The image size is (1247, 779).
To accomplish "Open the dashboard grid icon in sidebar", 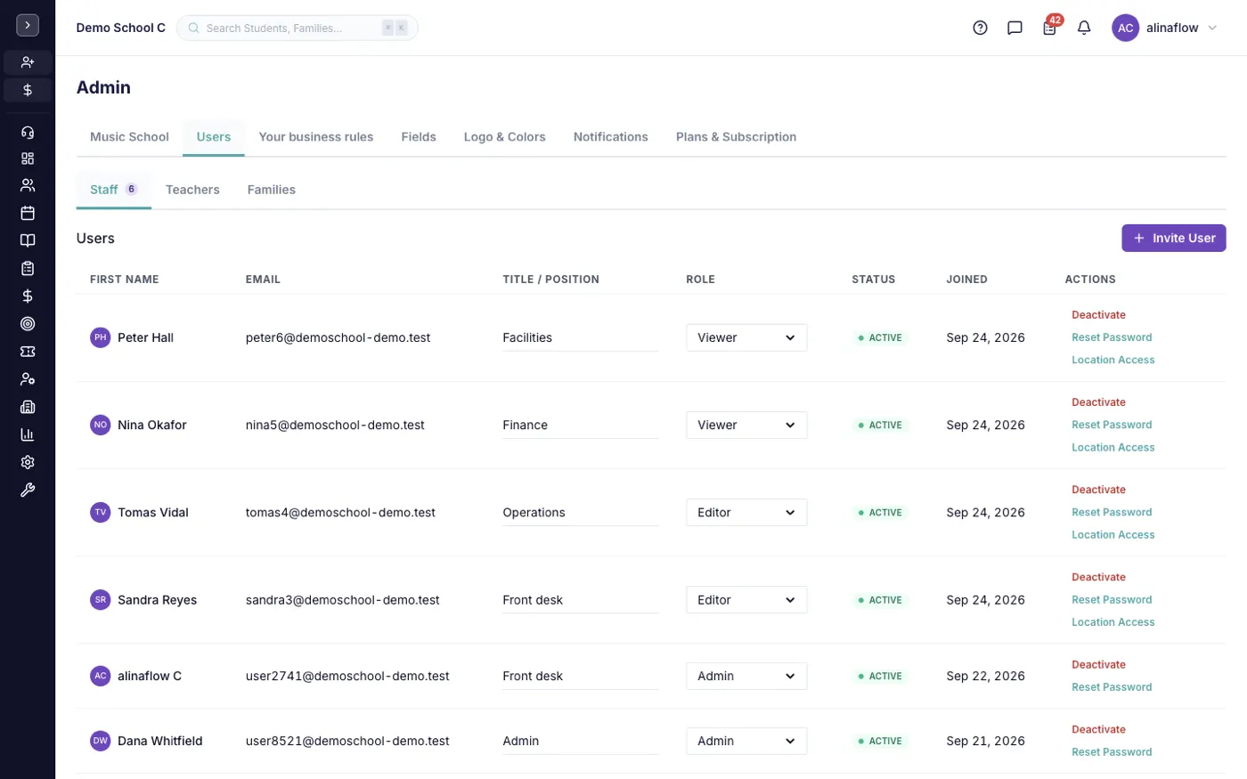I will coord(28,158).
